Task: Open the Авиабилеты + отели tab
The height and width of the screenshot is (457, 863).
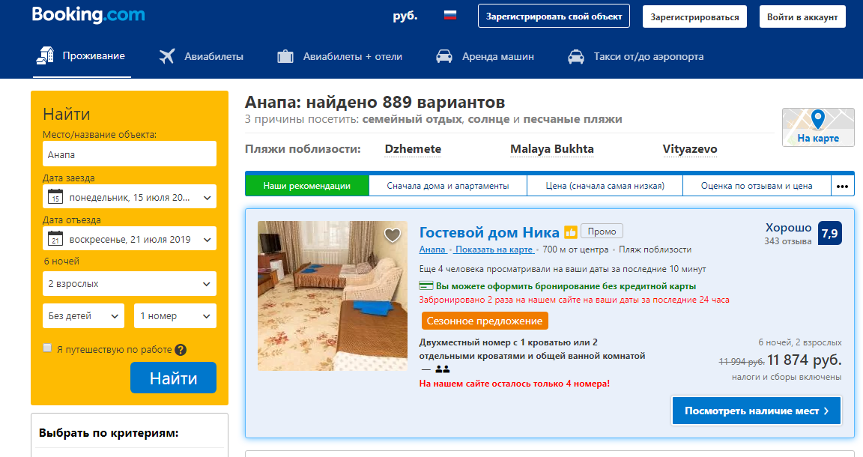Action: coord(339,56)
